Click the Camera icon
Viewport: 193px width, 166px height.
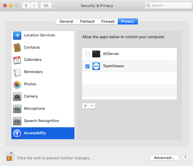(x=17, y=97)
